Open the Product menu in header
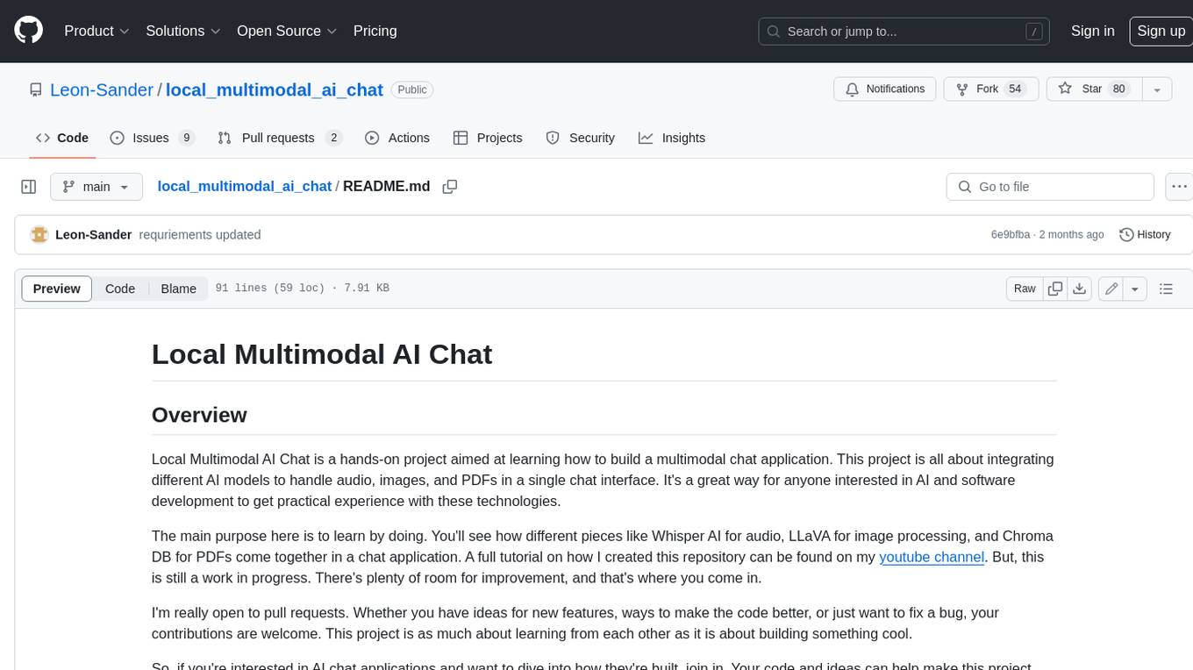 (x=96, y=31)
